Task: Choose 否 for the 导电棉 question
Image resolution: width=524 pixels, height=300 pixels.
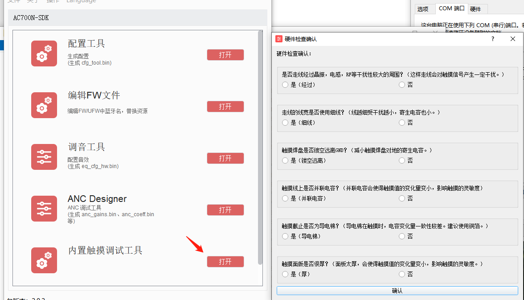Action: coord(402,236)
